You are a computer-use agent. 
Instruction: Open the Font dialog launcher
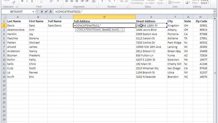pyautogui.click(x=61, y=7)
